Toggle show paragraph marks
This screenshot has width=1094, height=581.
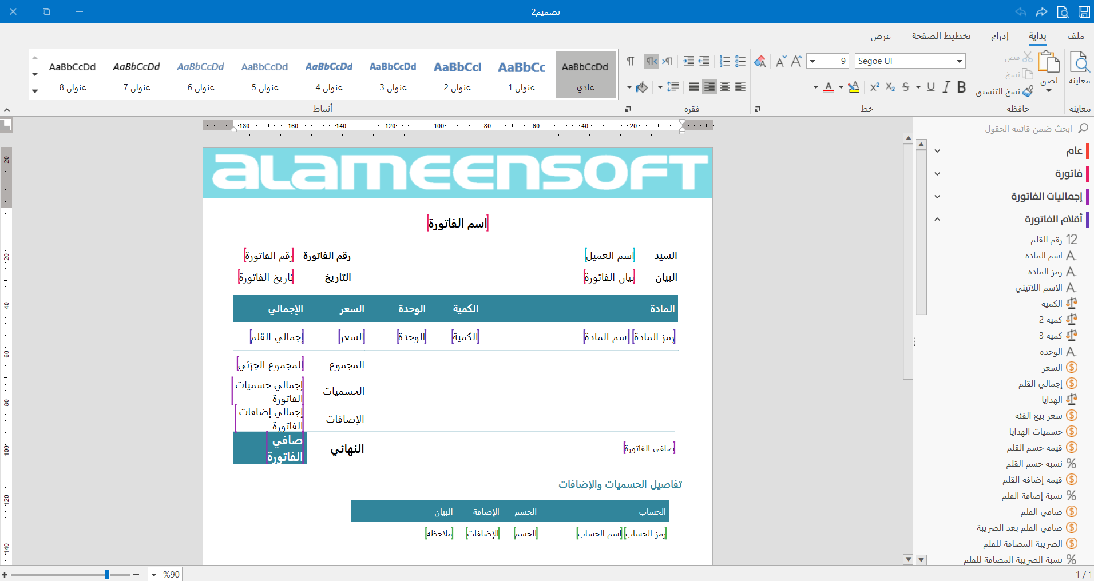click(x=630, y=61)
